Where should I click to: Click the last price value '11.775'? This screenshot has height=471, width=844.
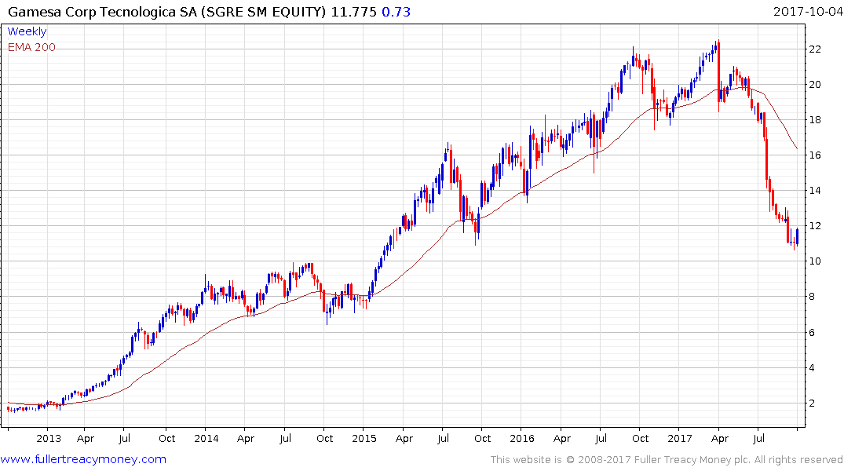pyautogui.click(x=353, y=11)
